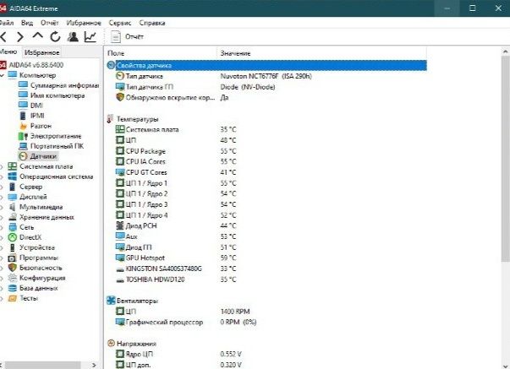Screen dimensions: 510x369
Task: Click the Значение column header
Action: tap(321, 53)
